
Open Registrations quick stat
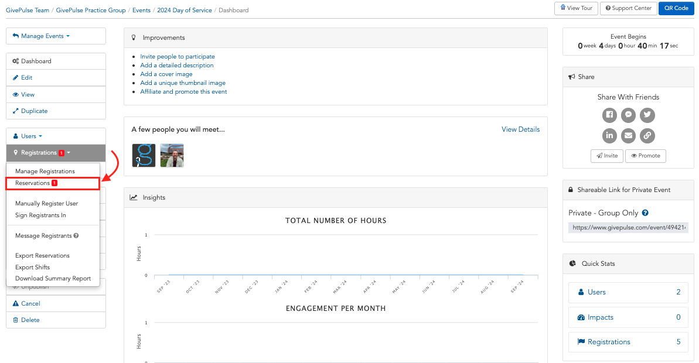(x=628, y=342)
